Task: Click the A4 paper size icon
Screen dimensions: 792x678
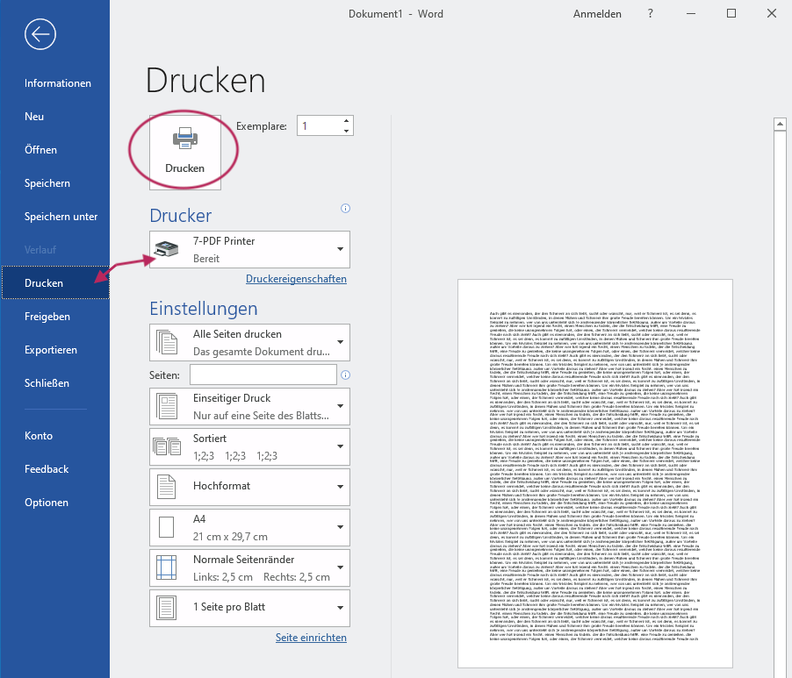Action: [x=167, y=527]
